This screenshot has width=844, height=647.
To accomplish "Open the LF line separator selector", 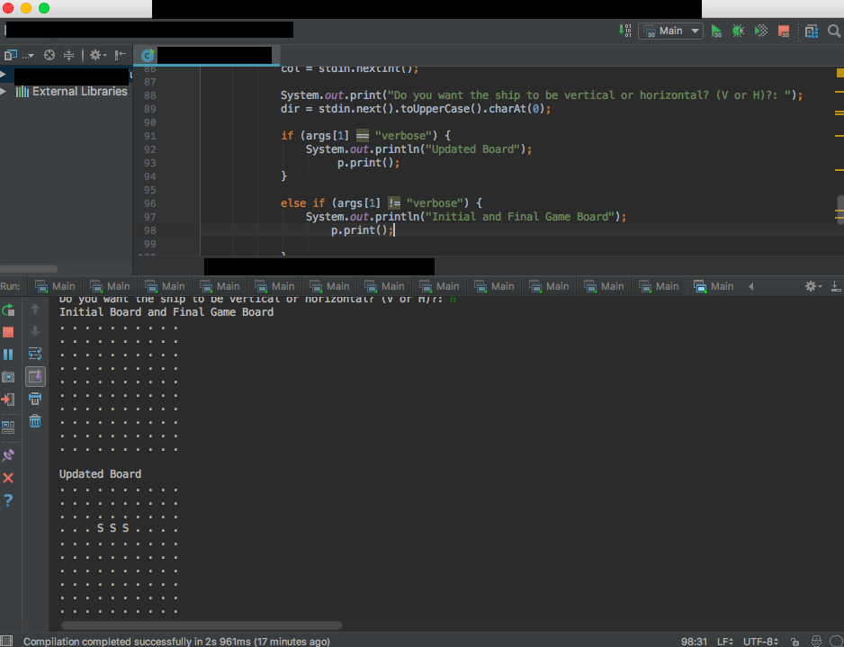I will pos(724,641).
